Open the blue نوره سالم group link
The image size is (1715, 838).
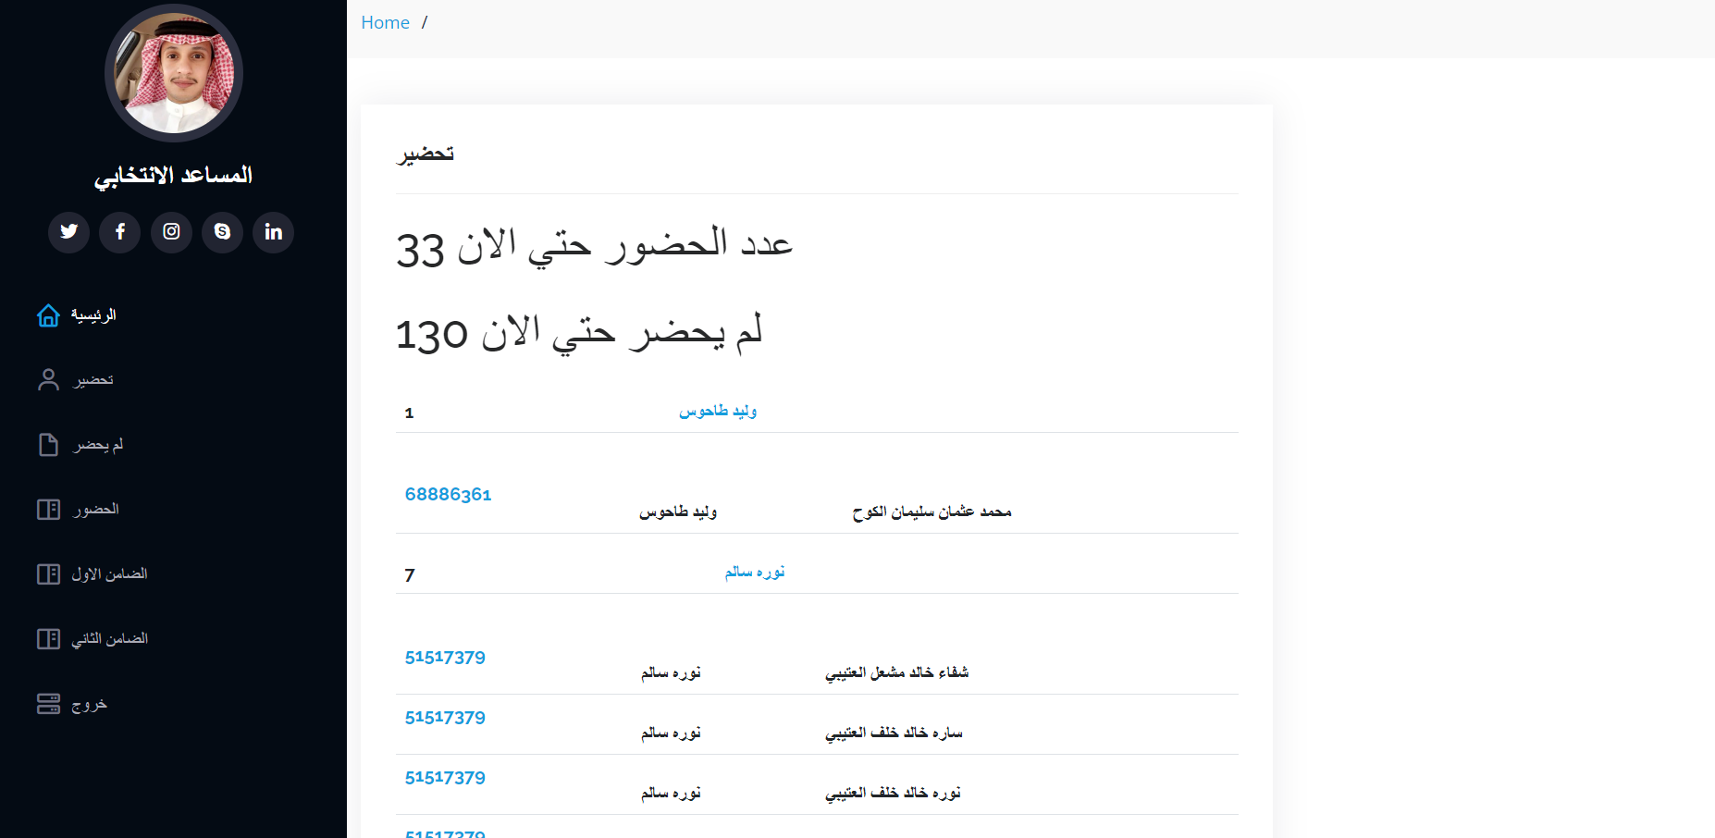(x=754, y=573)
